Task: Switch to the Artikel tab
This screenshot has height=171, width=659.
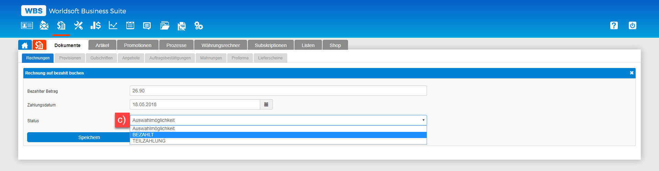Action: (102, 45)
